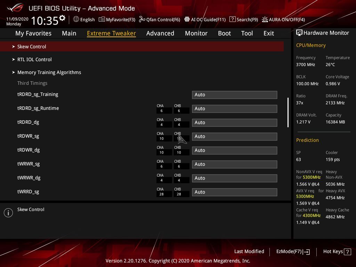This screenshot has width=356, height=267.
Task: Click the 1.217 V DRAM Volt. value
Action: pyautogui.click(x=303, y=122)
